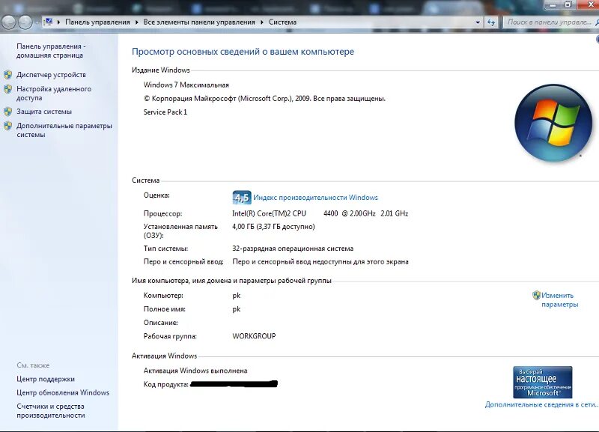Screen dimensions: 599x432
Task: Open Дополнительные сведения в сети link
Action: pyautogui.click(x=541, y=404)
